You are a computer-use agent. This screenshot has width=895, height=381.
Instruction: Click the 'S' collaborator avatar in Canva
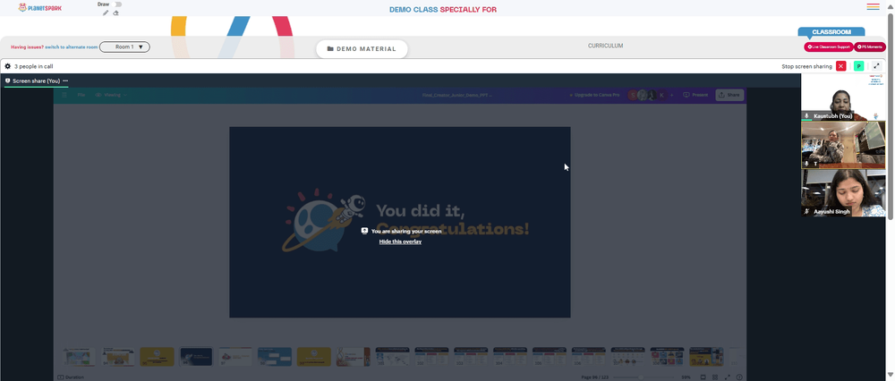tap(633, 95)
